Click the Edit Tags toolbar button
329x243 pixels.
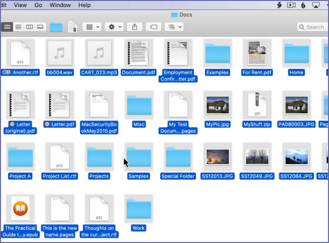pyautogui.click(x=154, y=27)
